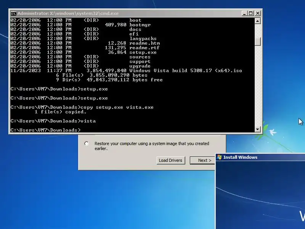Select the restore from system image radio button
Screen dimensions: 305x229
coord(87,144)
